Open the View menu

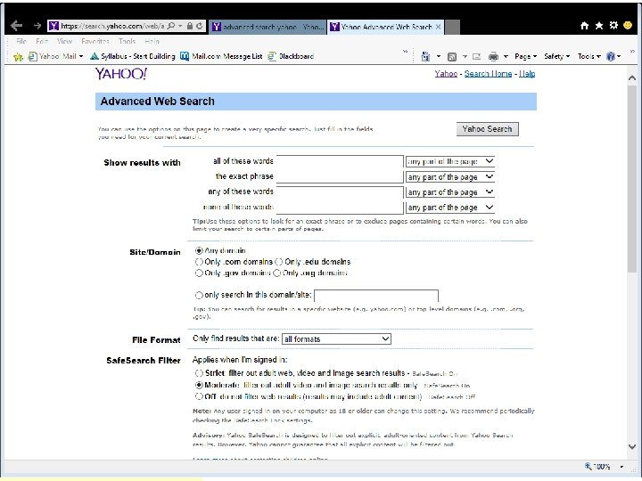(65, 41)
